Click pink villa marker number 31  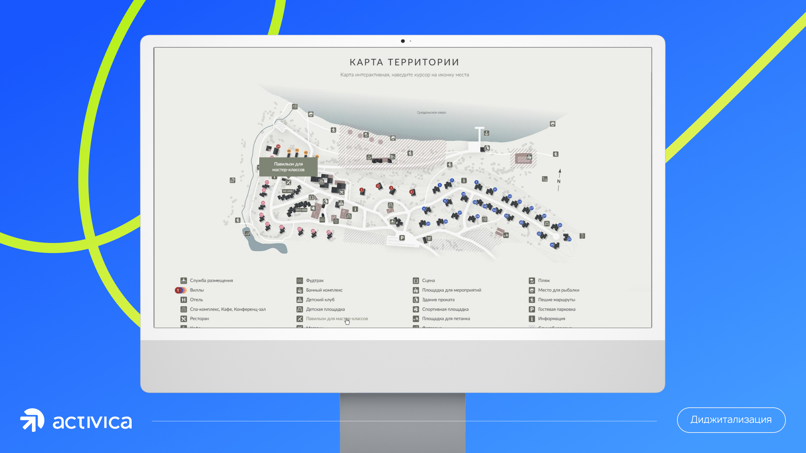[x=299, y=229]
